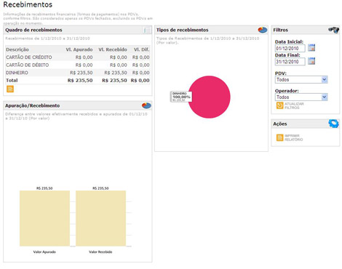This screenshot has width=342, height=269.
Task: Click pie chart icon in Tipos de recebimentos header
Action: coord(263,30)
